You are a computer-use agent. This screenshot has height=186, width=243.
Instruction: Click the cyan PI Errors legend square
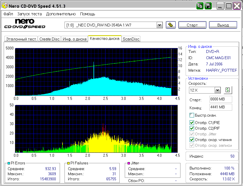pyautogui.click(x=9, y=163)
